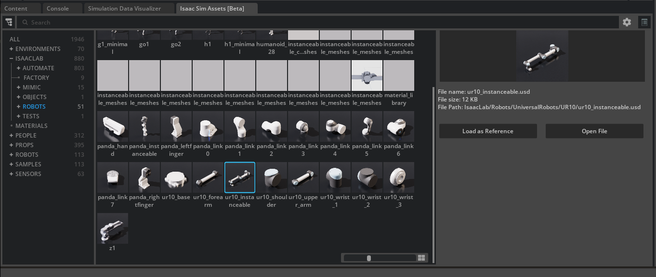The height and width of the screenshot is (277, 656).
Task: Click the material_library asset thumbnail
Action: [x=399, y=76]
